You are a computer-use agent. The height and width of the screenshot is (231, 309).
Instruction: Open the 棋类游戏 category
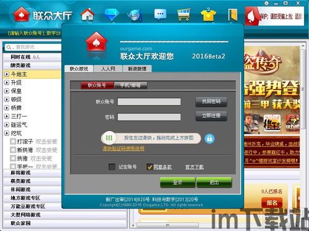[x=32, y=181]
